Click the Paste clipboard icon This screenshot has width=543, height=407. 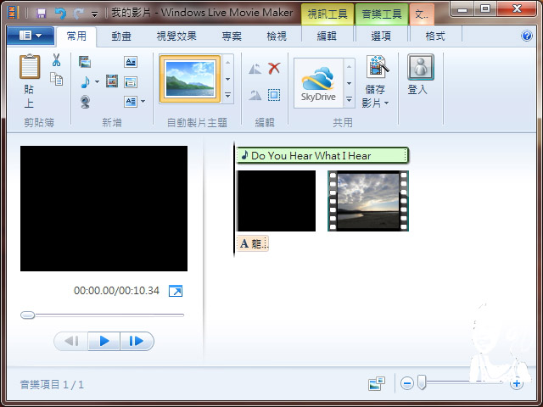click(30, 66)
